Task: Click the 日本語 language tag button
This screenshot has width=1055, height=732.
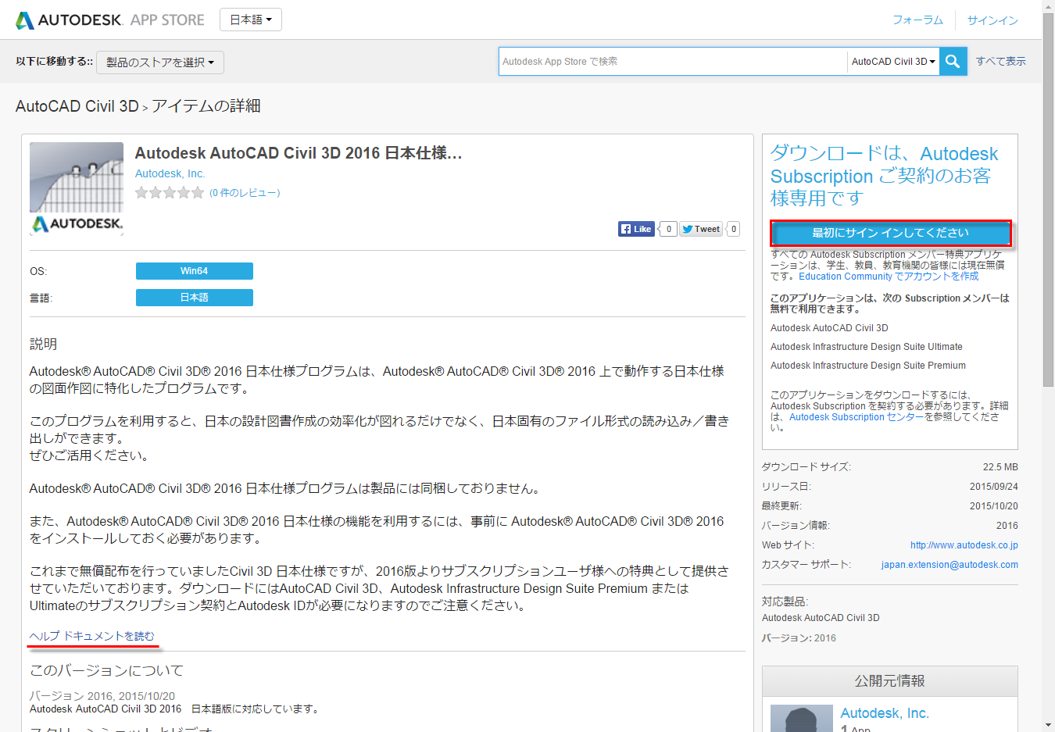Action: (195, 298)
